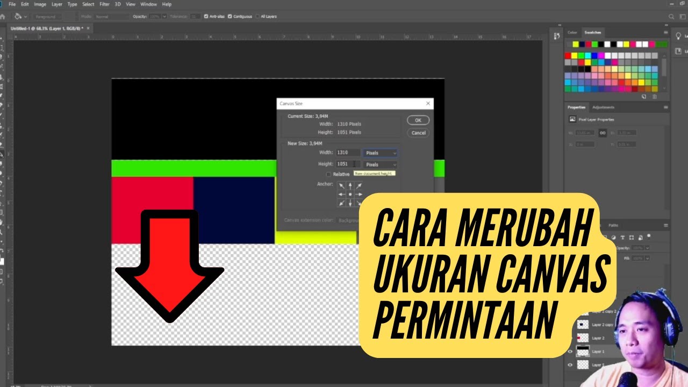Open the Layers panel options menu

click(x=666, y=225)
